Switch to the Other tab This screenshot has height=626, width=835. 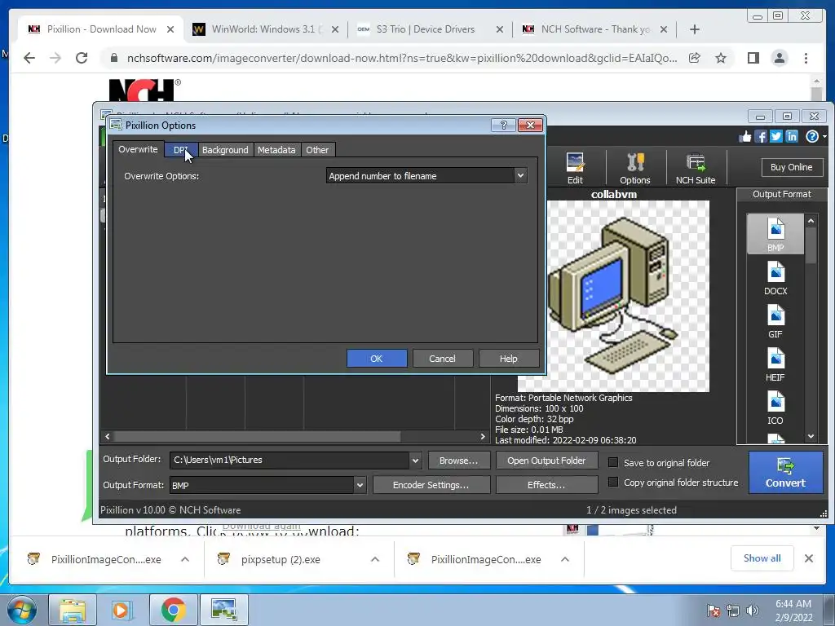(317, 150)
